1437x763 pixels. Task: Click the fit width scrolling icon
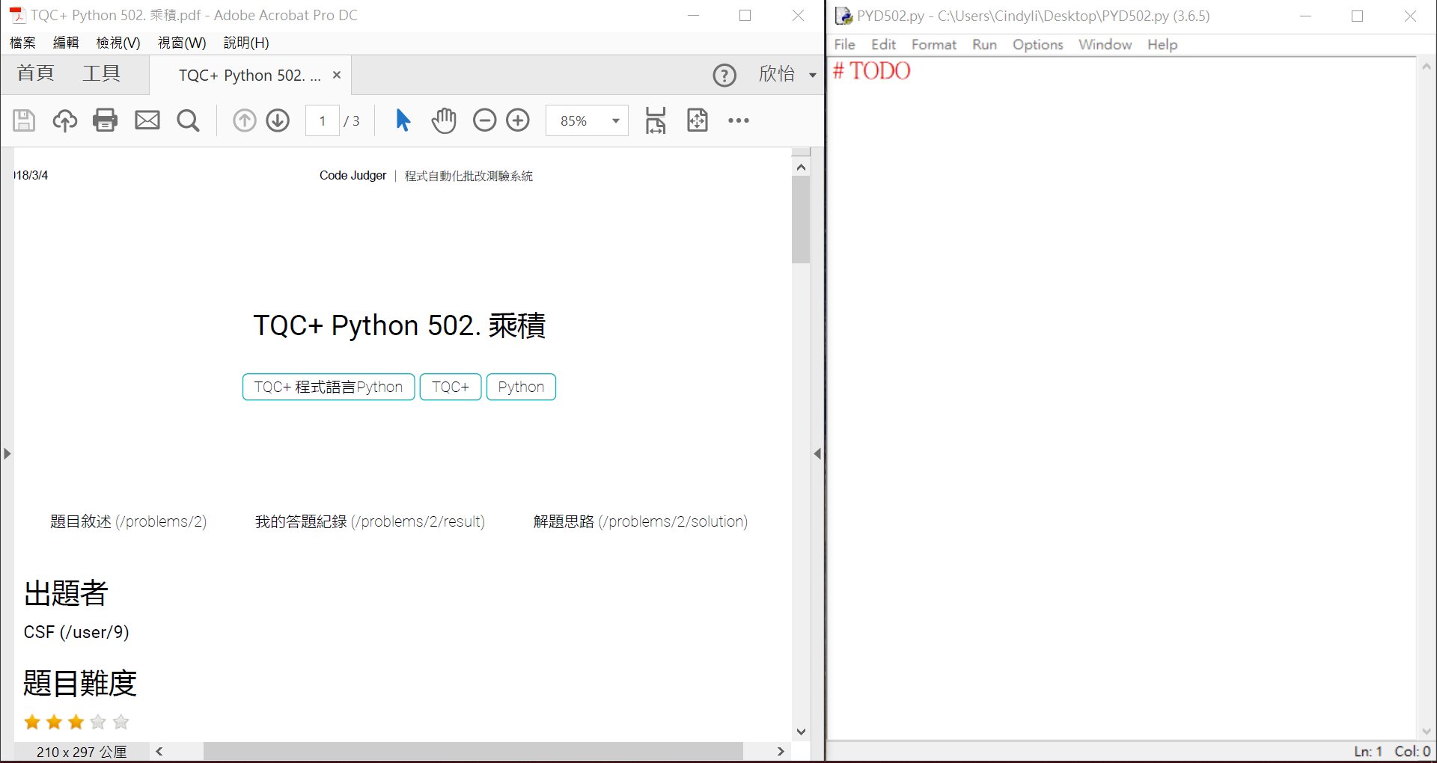click(x=656, y=120)
